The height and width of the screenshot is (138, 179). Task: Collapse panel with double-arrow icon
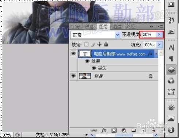coord(151,26)
